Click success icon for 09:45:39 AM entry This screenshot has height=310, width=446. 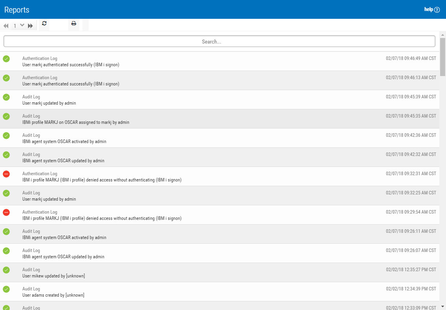coord(6,97)
